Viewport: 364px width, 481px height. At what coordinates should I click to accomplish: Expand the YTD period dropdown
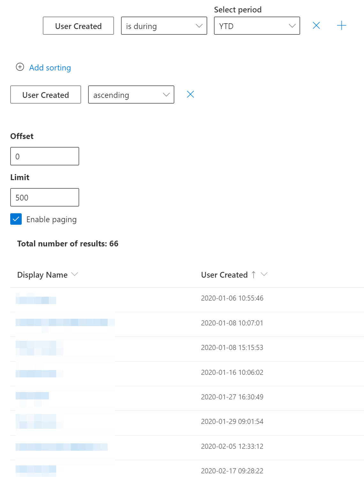[257, 26]
